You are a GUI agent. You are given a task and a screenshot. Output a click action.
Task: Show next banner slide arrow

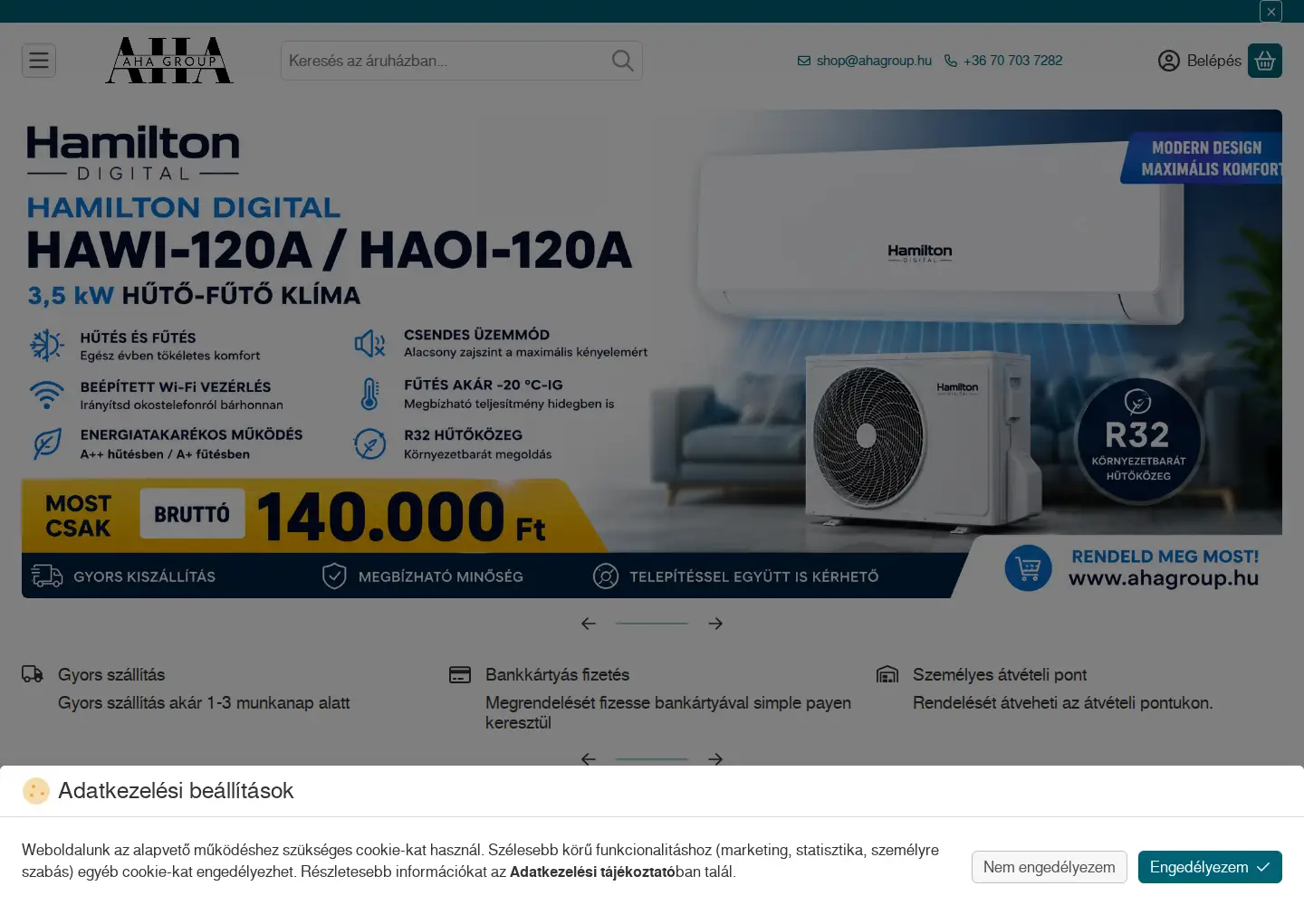pos(715,624)
